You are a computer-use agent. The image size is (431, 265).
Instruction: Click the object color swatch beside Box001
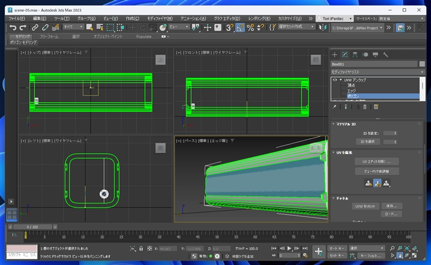coord(422,64)
